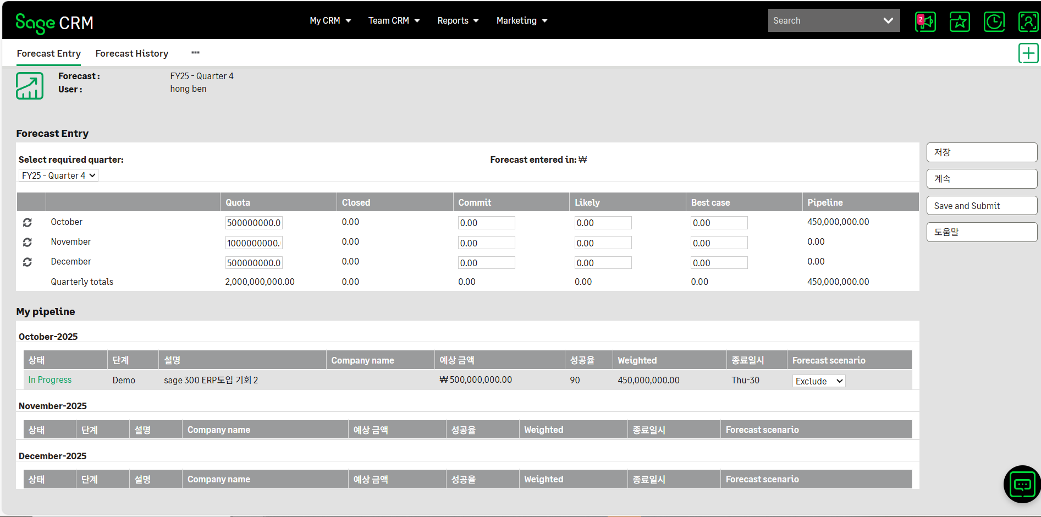The image size is (1041, 517).
Task: Click the October Commit input field
Action: (486, 223)
